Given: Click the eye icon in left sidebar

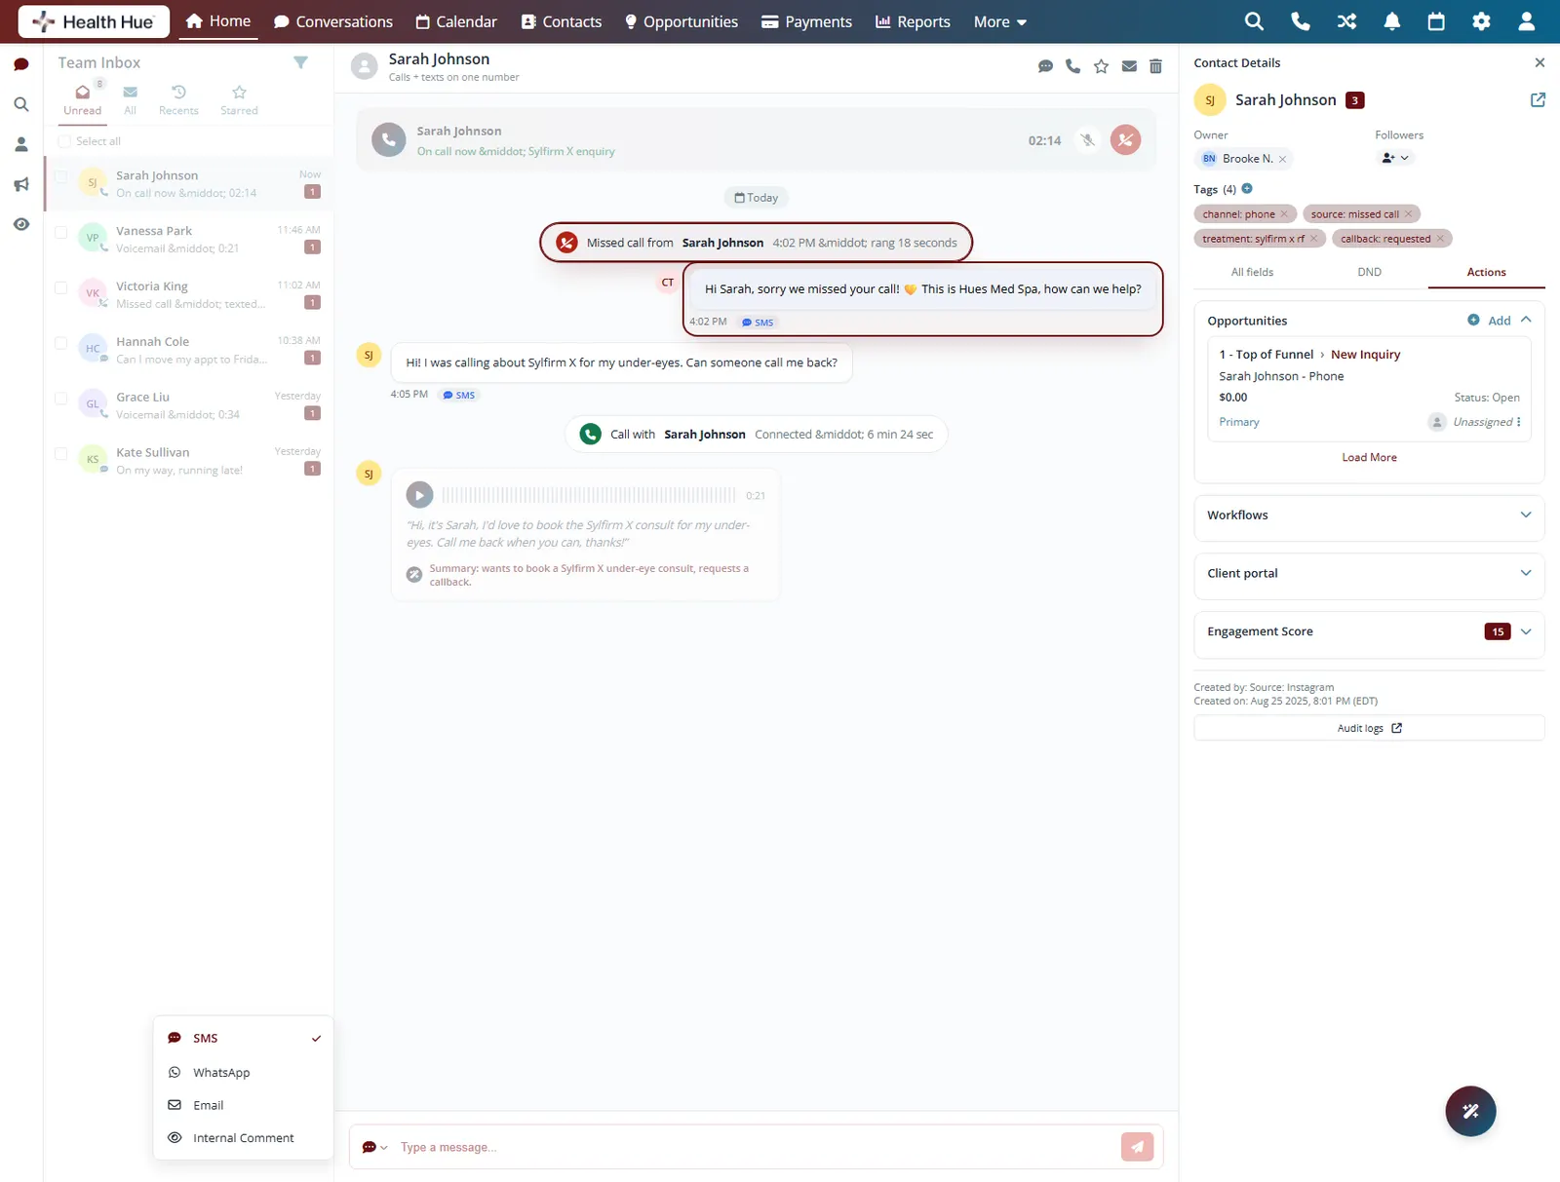Looking at the screenshot, I should click(x=21, y=224).
